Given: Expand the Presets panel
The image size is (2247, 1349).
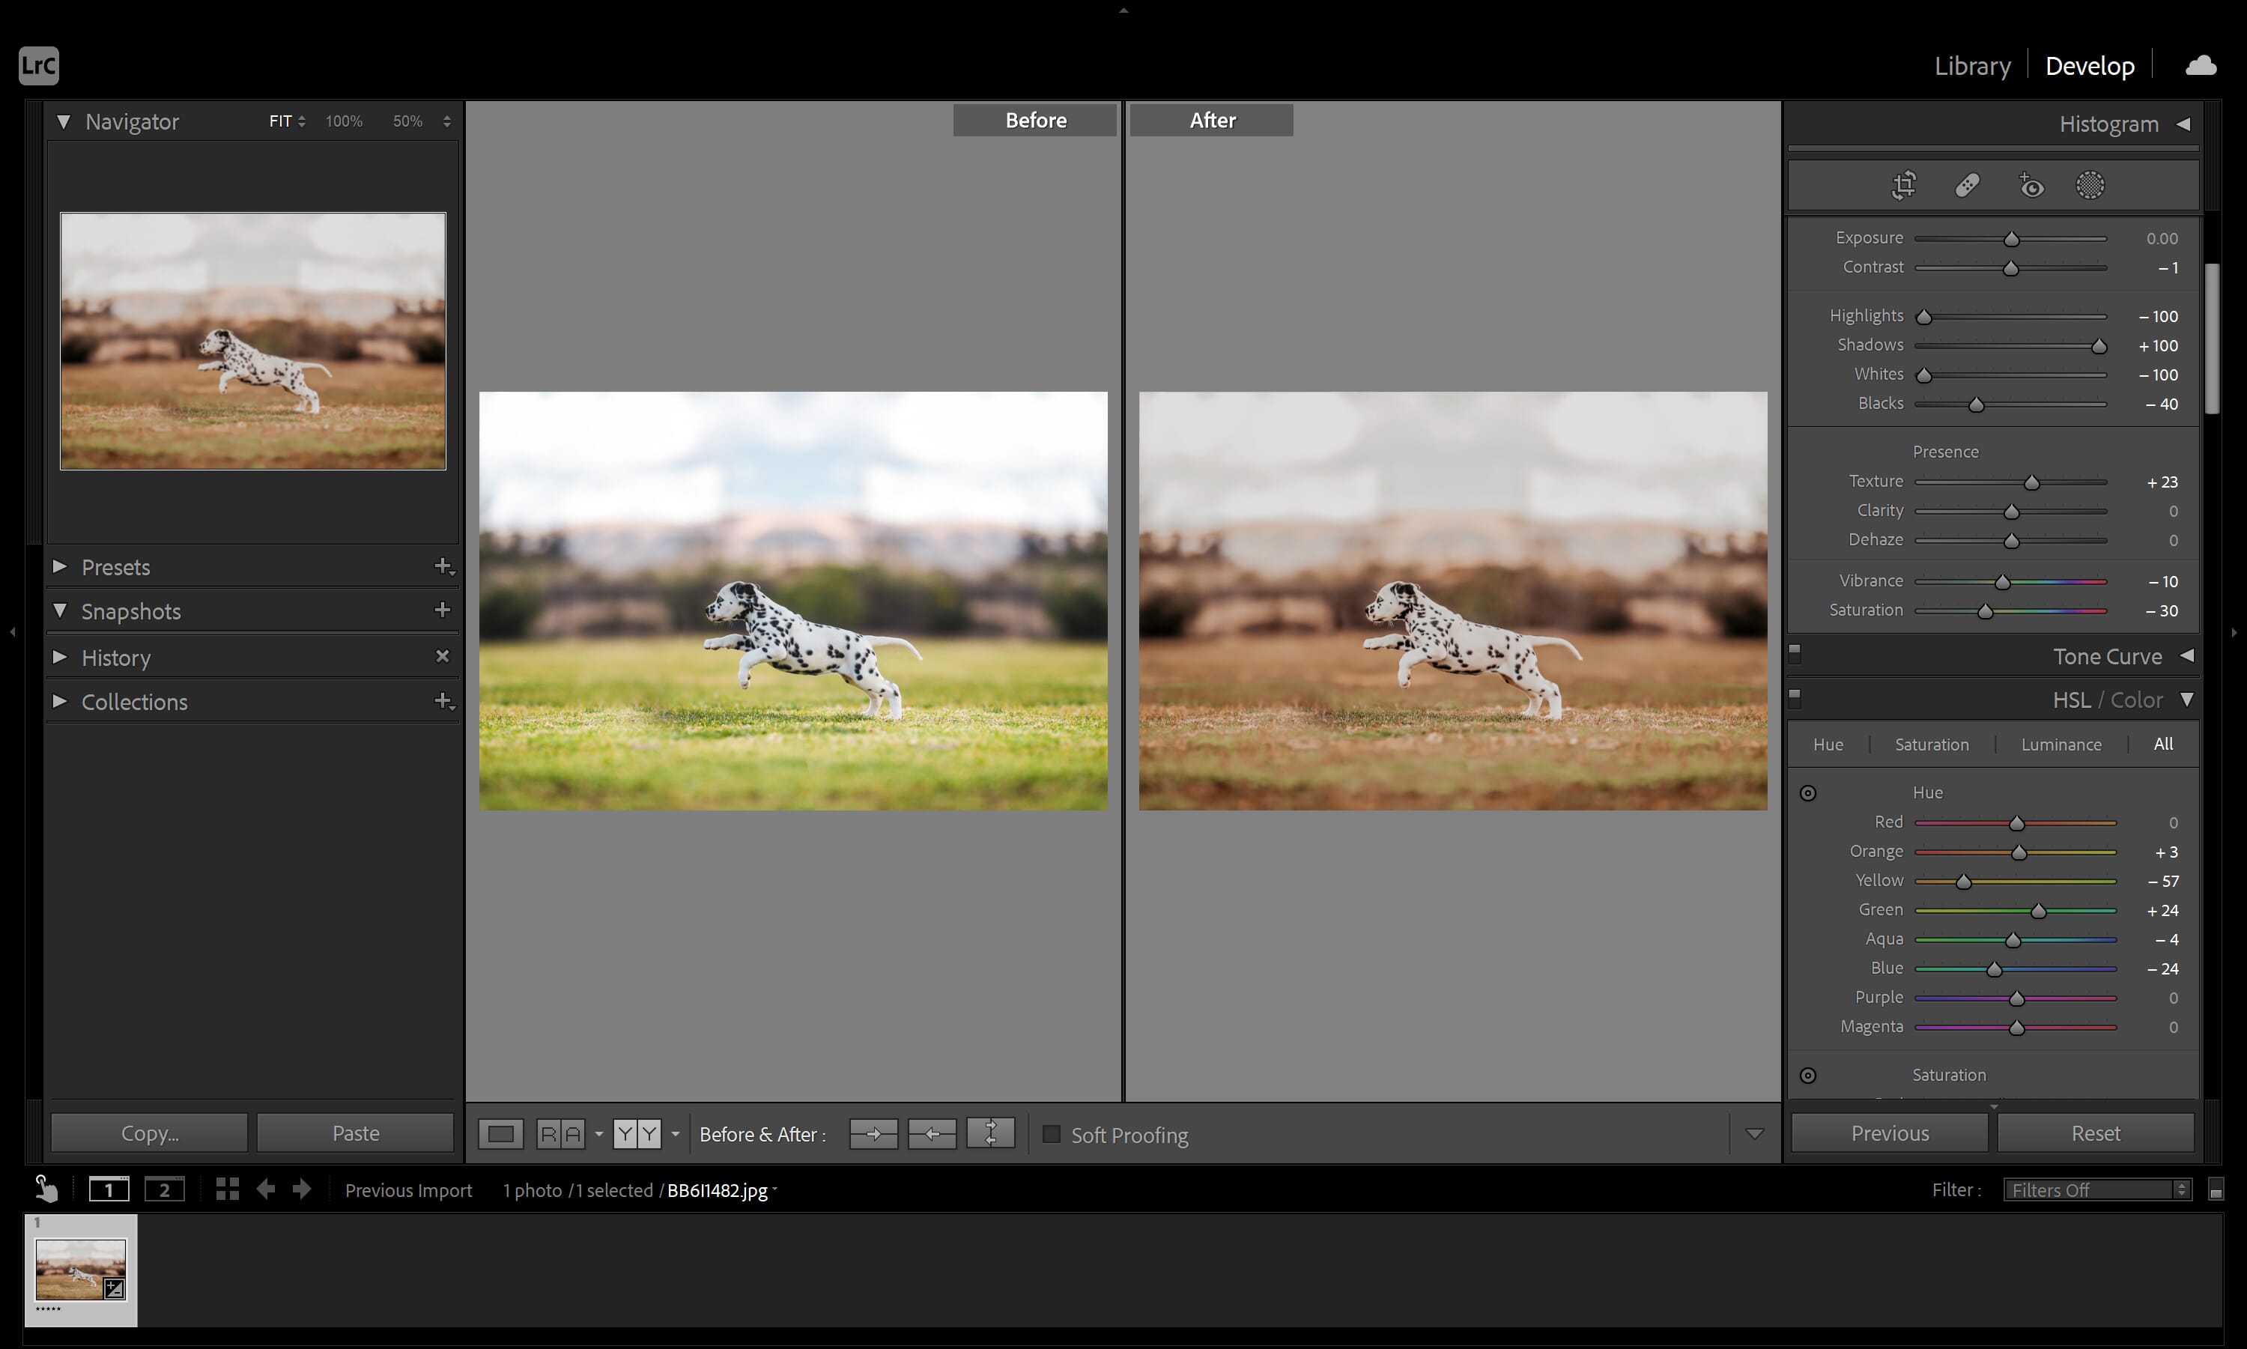Looking at the screenshot, I should (60, 566).
